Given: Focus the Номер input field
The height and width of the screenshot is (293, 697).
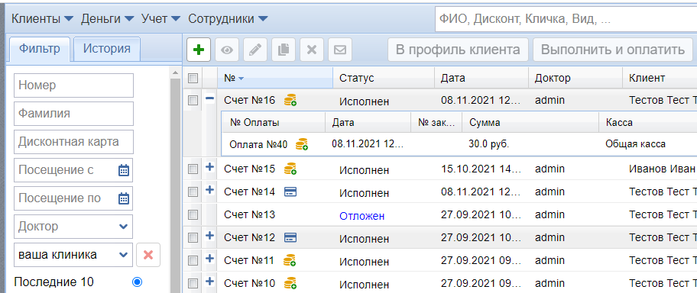Looking at the screenshot, I should coord(73,85).
